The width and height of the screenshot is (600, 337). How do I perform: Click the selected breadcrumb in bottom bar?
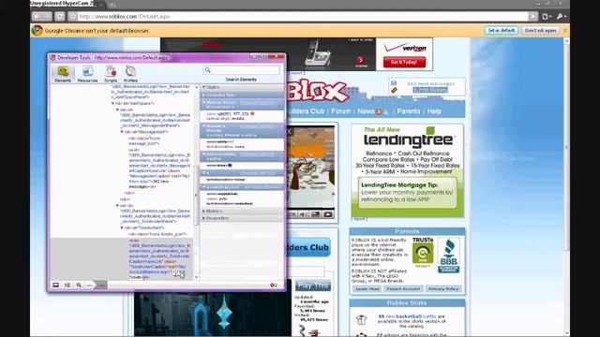pyautogui.click(x=100, y=285)
